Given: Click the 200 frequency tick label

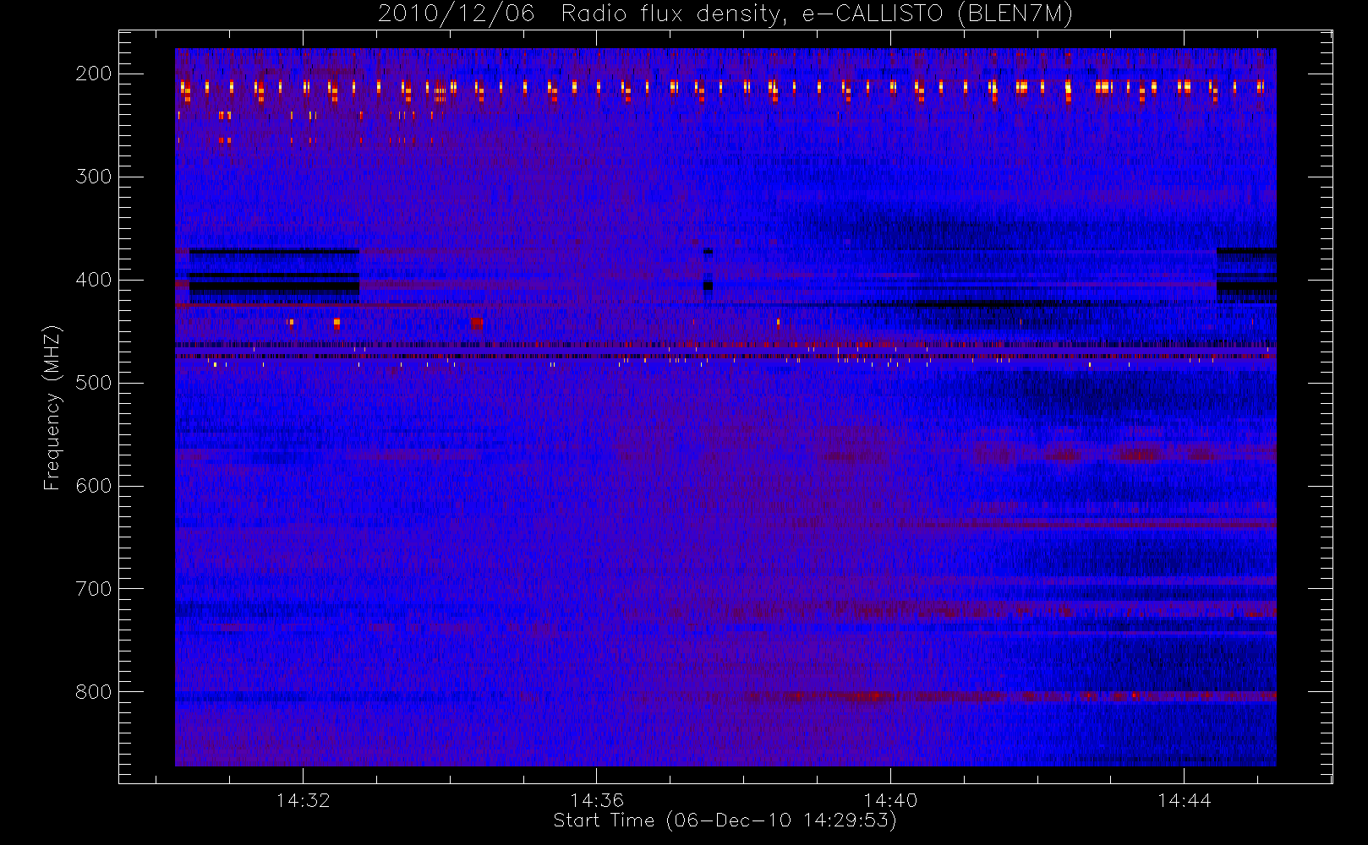Looking at the screenshot, I should (94, 74).
